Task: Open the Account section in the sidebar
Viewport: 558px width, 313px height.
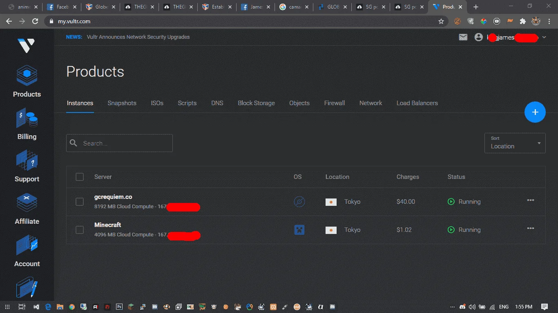Action: (27, 251)
